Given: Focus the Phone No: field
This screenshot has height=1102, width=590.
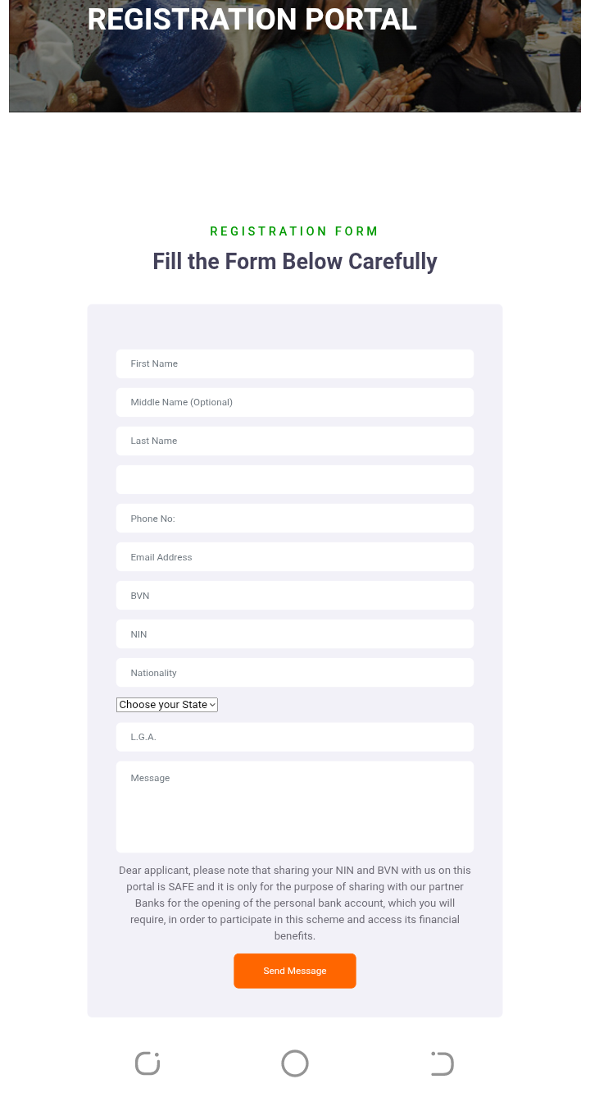Looking at the screenshot, I should tap(295, 518).
